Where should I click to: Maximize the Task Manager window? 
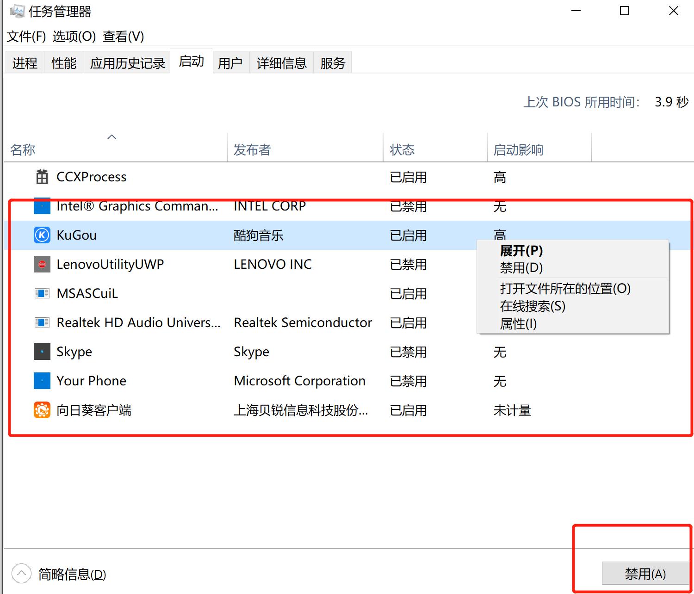625,11
